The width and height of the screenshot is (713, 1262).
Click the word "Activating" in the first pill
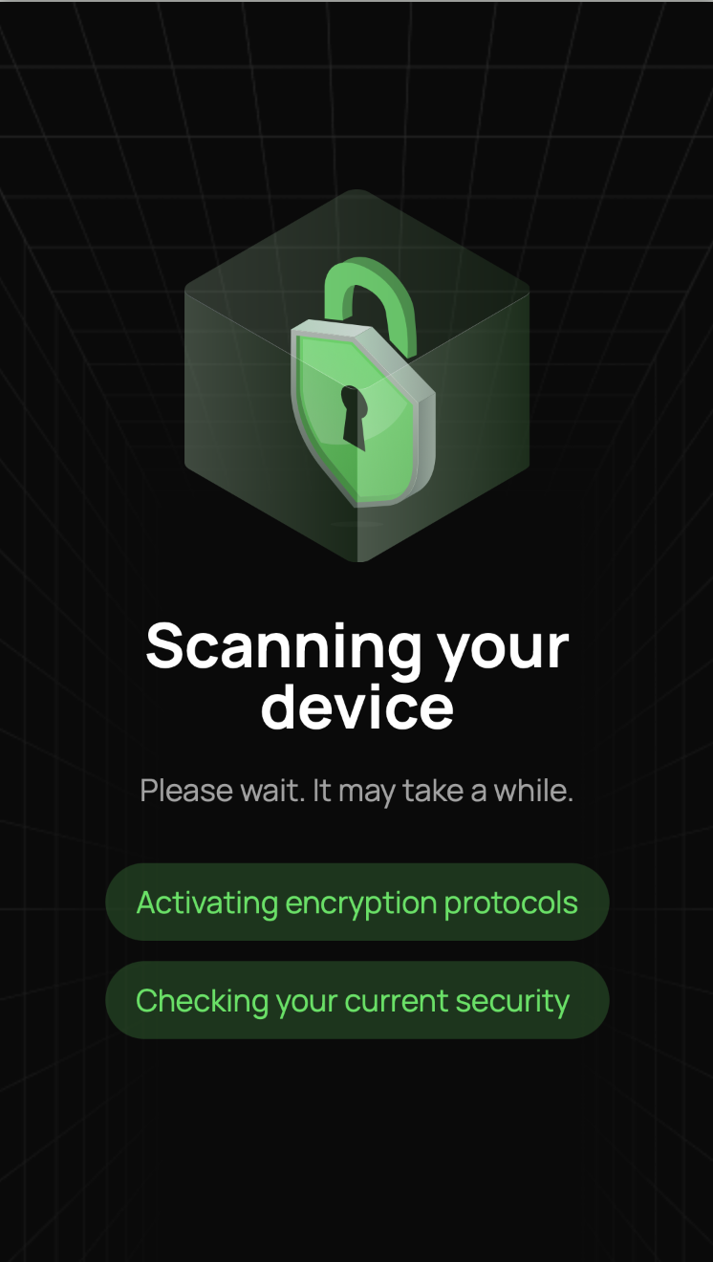(x=207, y=903)
